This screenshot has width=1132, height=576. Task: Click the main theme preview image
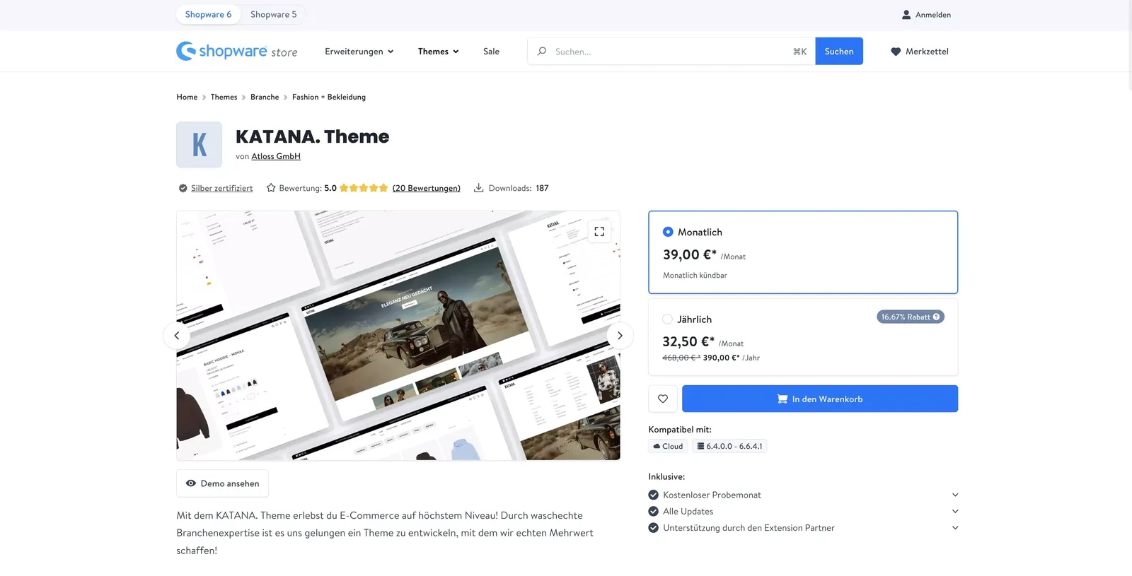pos(398,336)
